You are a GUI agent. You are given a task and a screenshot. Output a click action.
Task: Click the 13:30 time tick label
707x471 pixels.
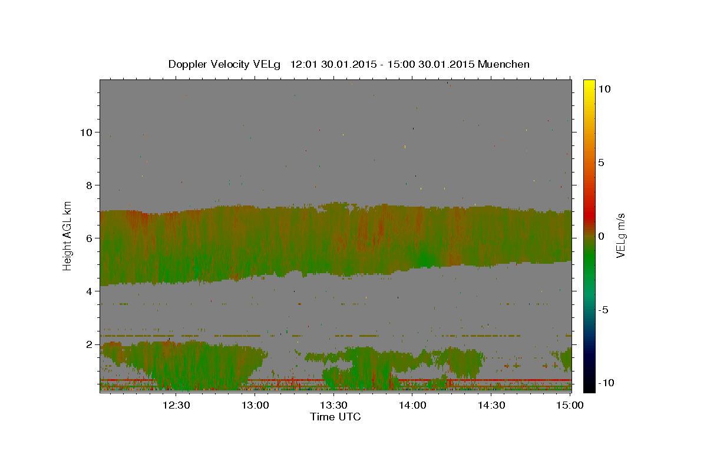click(x=333, y=405)
